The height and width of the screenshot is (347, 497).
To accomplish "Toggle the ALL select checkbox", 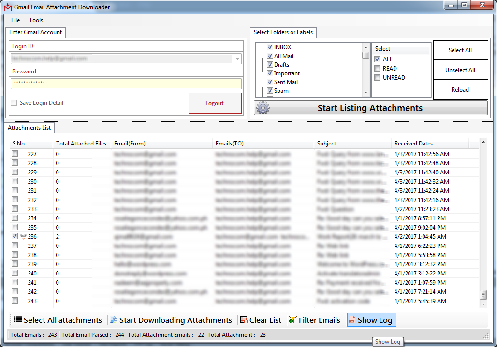I will coord(378,59).
